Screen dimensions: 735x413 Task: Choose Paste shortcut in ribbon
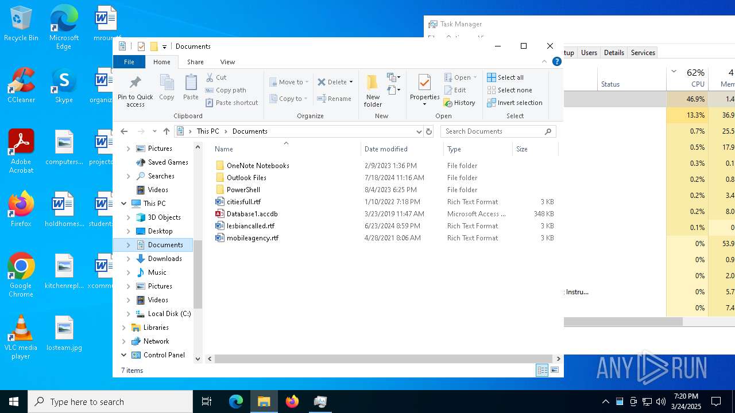coord(231,103)
